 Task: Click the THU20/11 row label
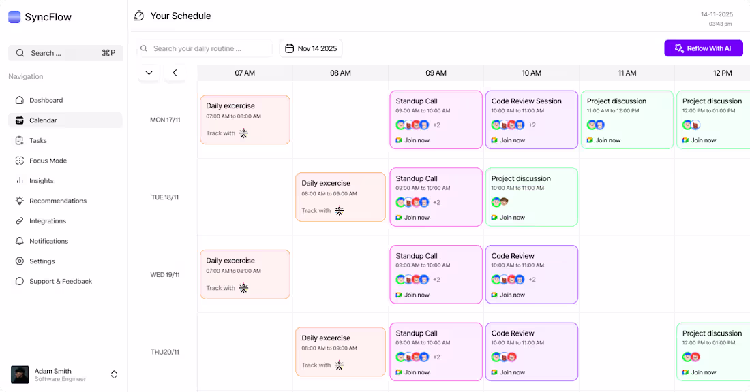point(165,352)
